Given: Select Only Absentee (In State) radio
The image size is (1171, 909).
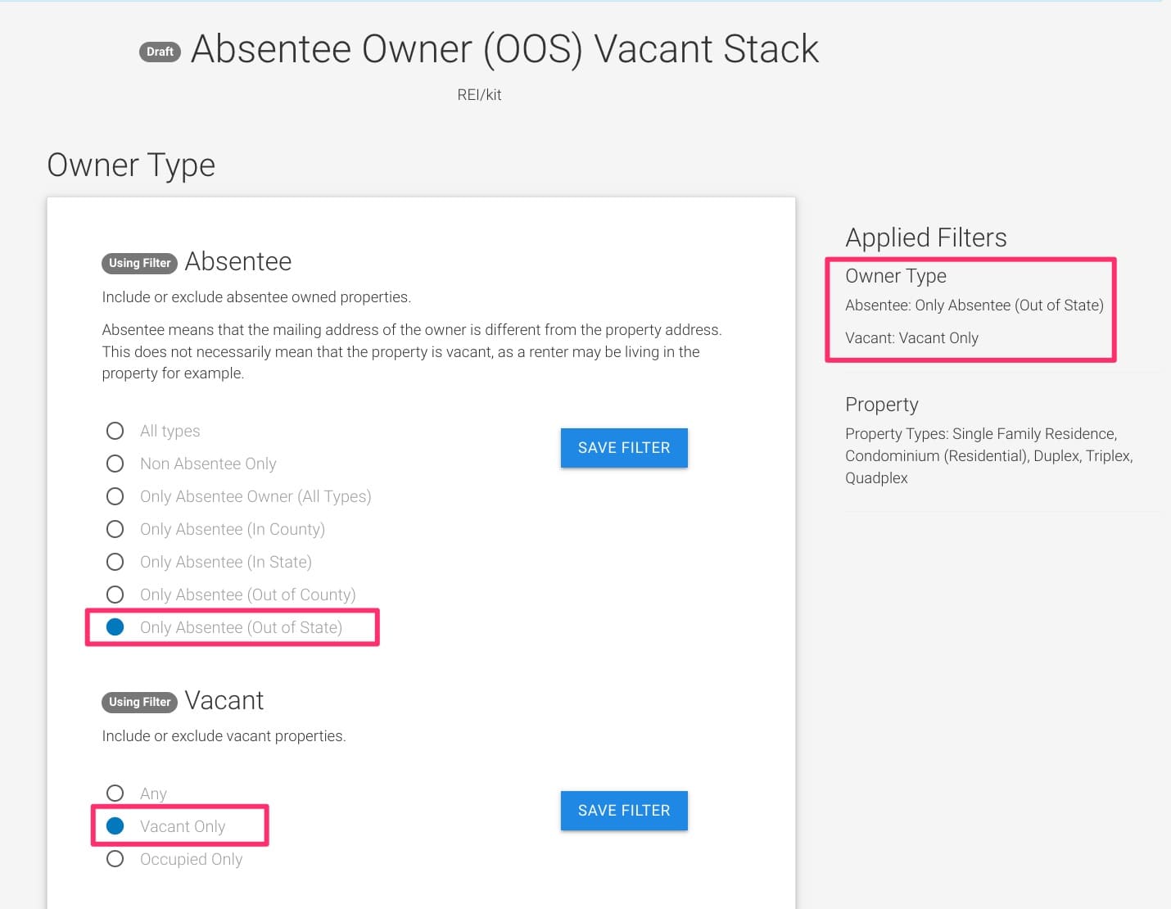Looking at the screenshot, I should [x=115, y=562].
